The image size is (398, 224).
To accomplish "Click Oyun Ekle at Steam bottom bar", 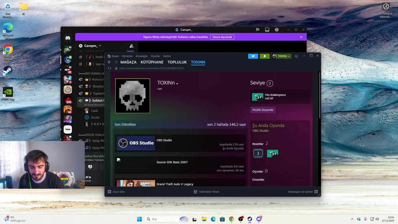I will [x=116, y=192].
